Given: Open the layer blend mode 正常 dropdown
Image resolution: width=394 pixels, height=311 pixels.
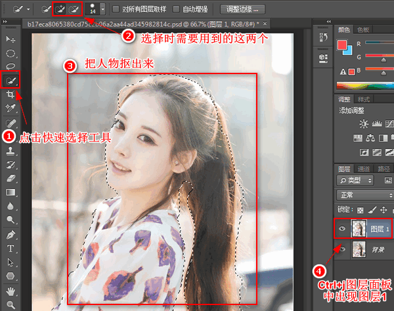Looking at the screenshot, I should [364, 195].
